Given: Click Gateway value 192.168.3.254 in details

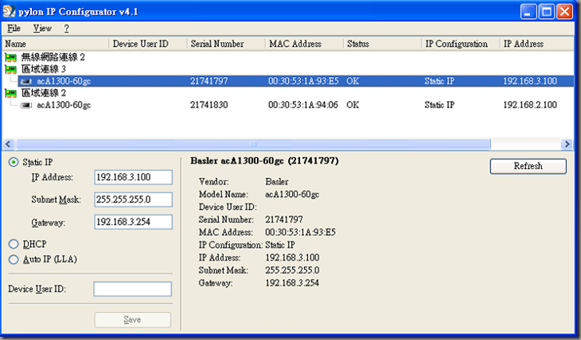Looking at the screenshot, I should pos(292,283).
